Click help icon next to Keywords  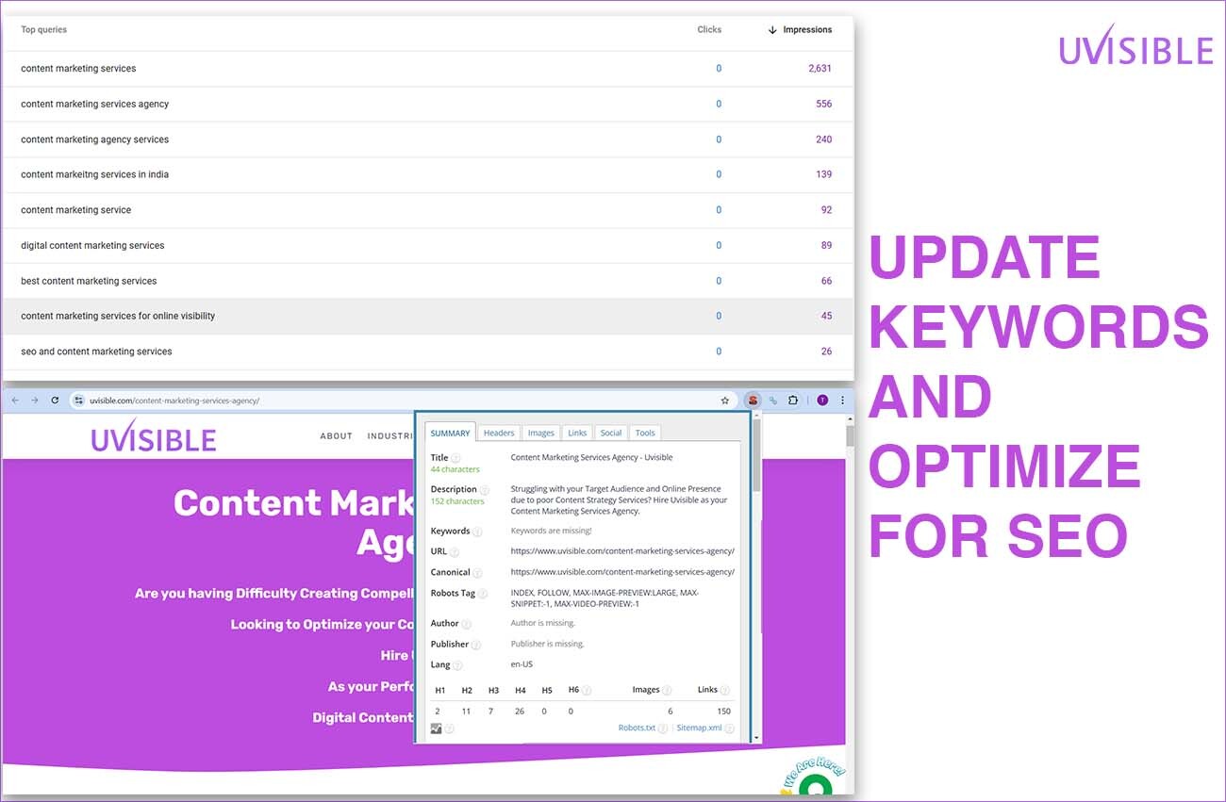pyautogui.click(x=477, y=532)
